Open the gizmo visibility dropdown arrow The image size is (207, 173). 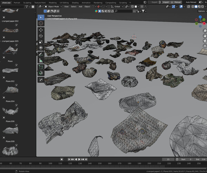(177, 7)
